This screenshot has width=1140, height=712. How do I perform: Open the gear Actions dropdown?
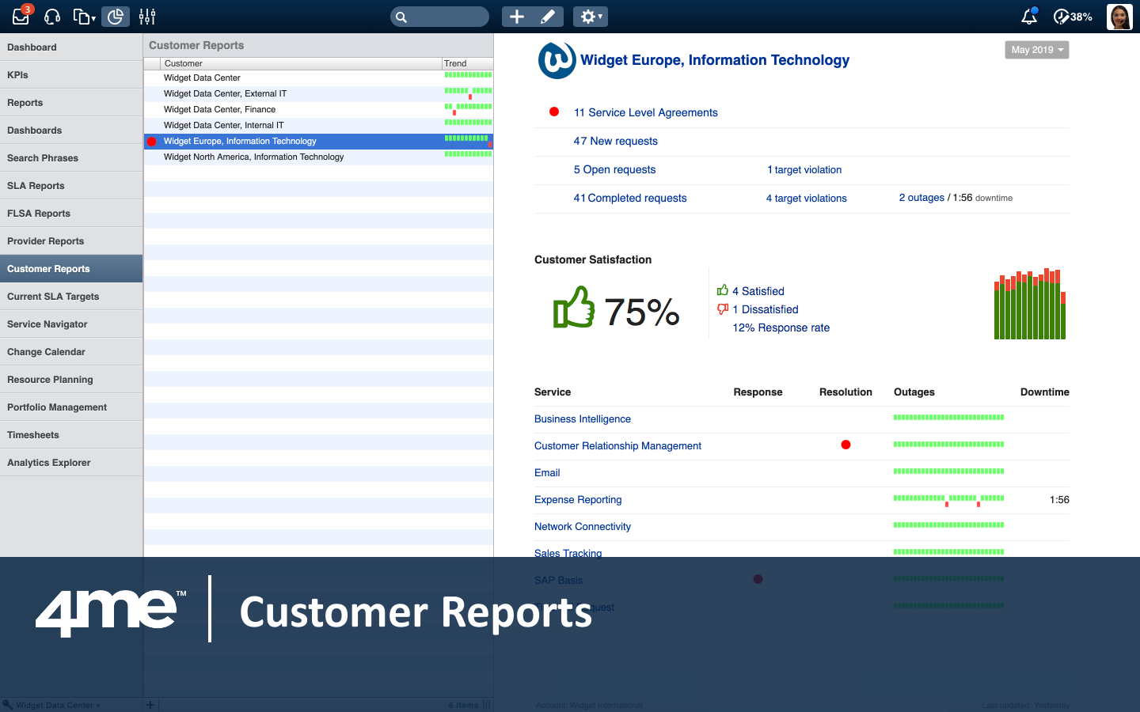(x=590, y=17)
